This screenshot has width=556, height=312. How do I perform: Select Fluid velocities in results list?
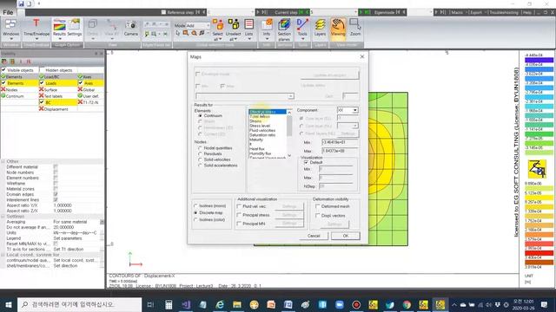coord(262,130)
